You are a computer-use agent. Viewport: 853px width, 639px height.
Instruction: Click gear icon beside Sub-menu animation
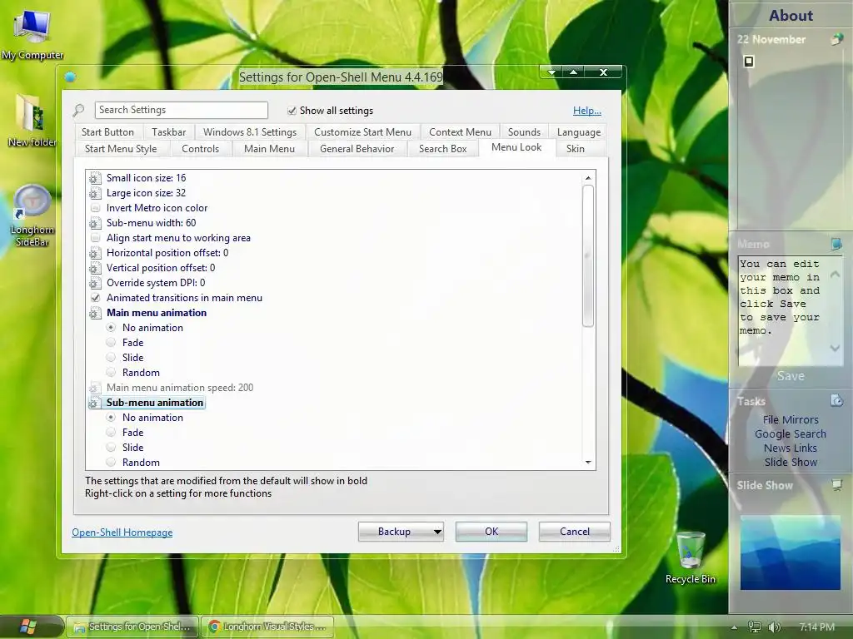click(95, 404)
